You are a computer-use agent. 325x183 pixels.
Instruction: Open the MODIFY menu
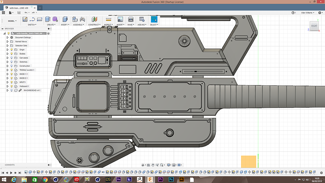65,25
